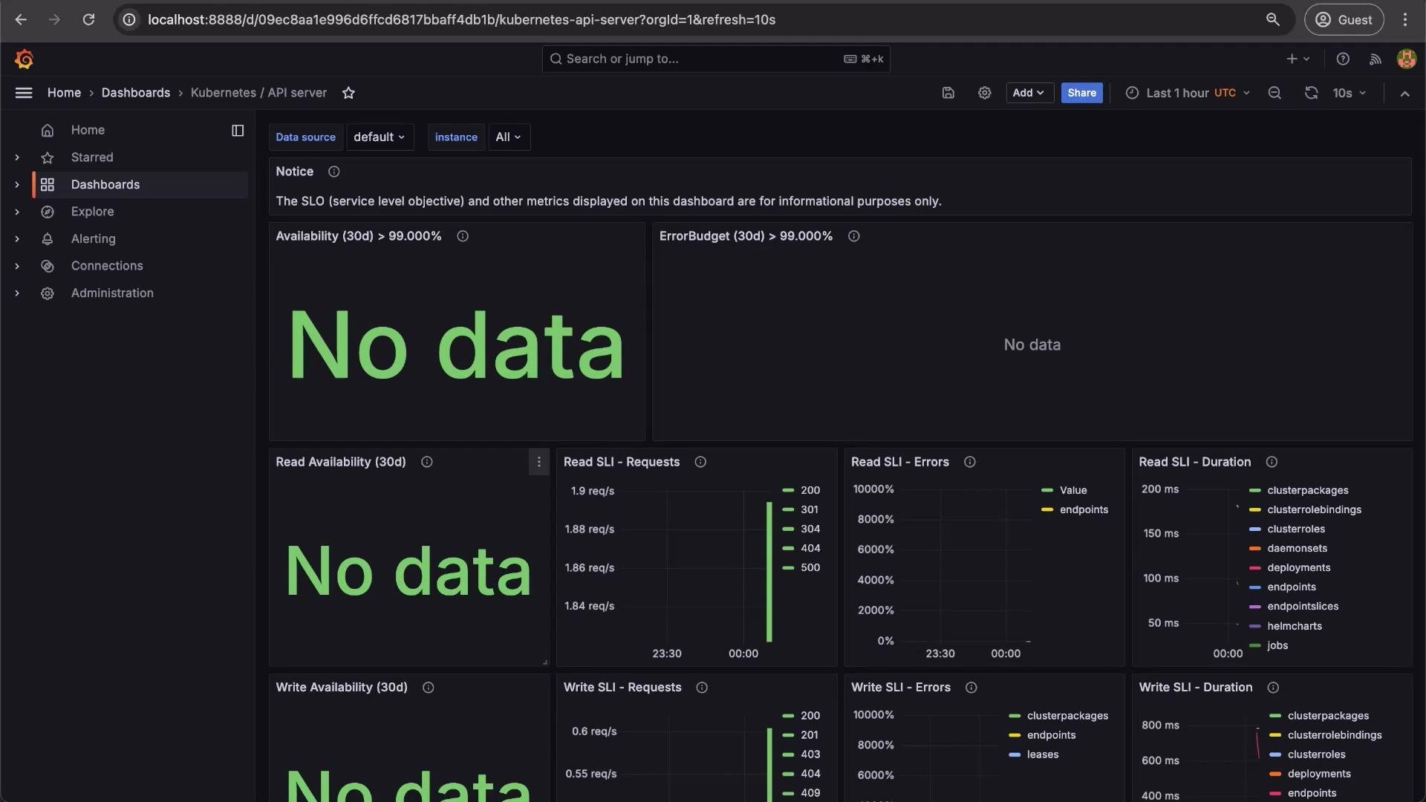Expand the Alerting sidebar section
This screenshot has width=1426, height=802.
17,239
